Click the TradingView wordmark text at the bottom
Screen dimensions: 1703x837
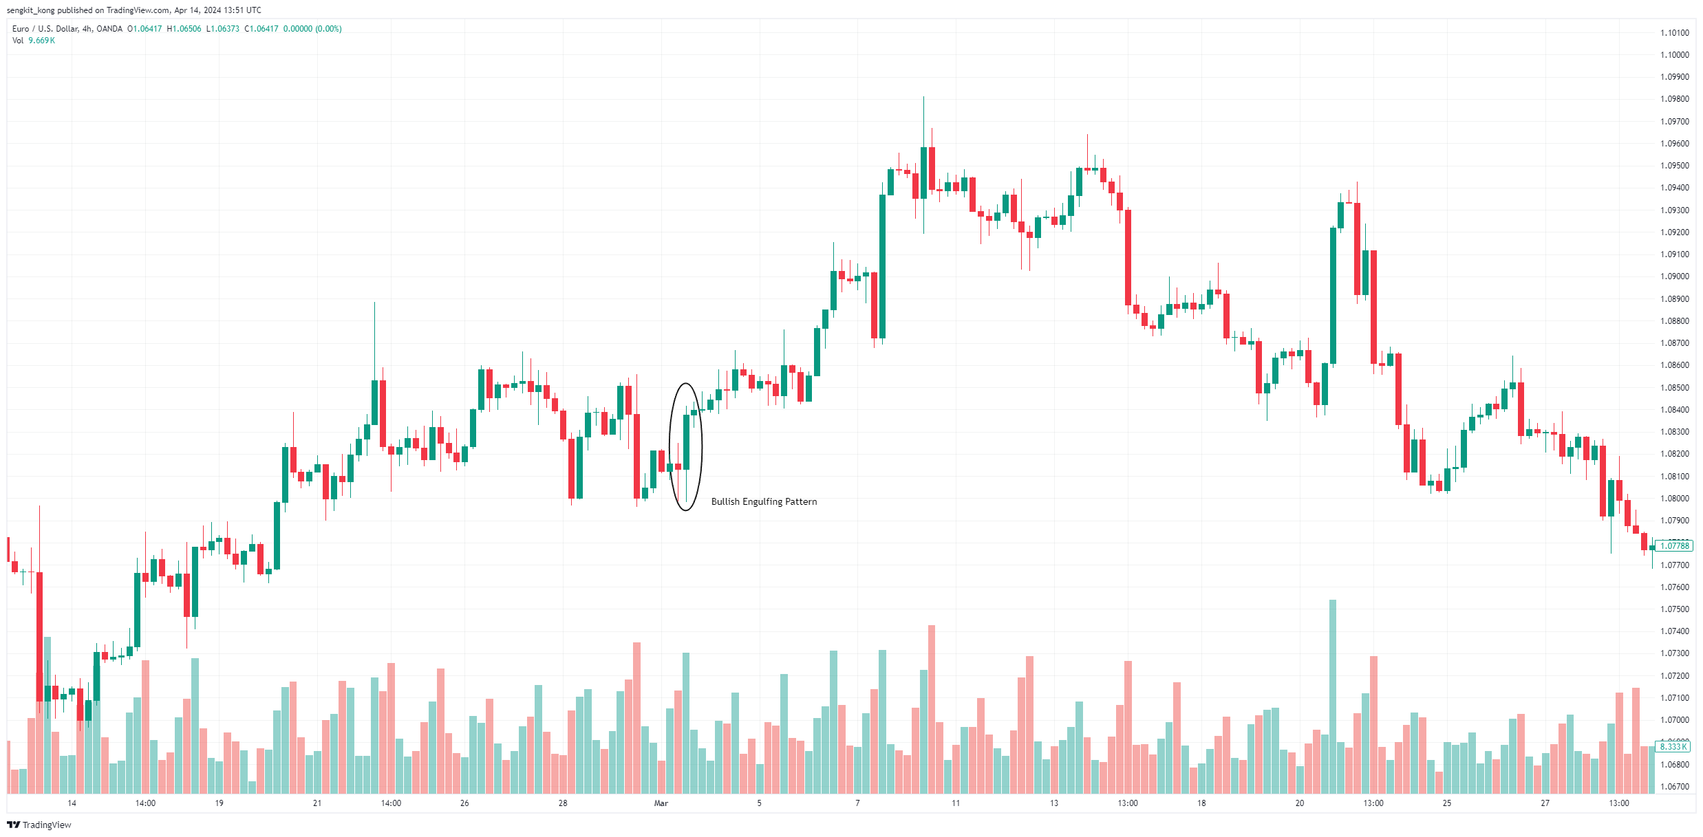47,825
